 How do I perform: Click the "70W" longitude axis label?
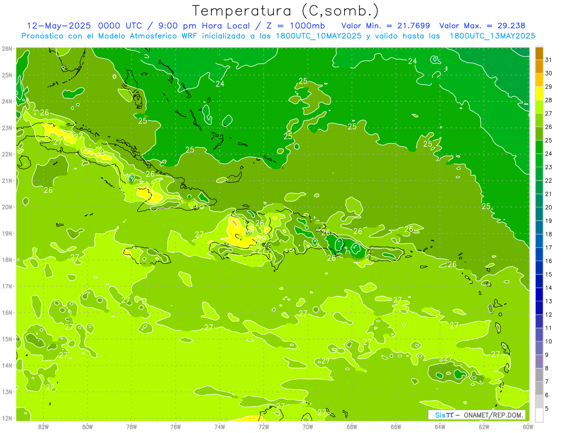point(308,426)
